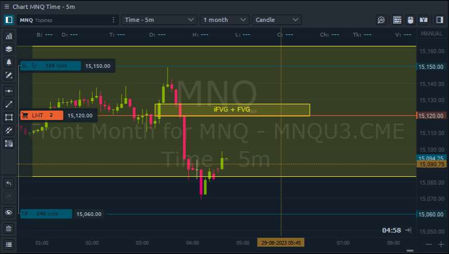Image resolution: width=449 pixels, height=254 pixels.
Task: Select the iFVG + FVG rectangle drawing
Action: (232, 110)
